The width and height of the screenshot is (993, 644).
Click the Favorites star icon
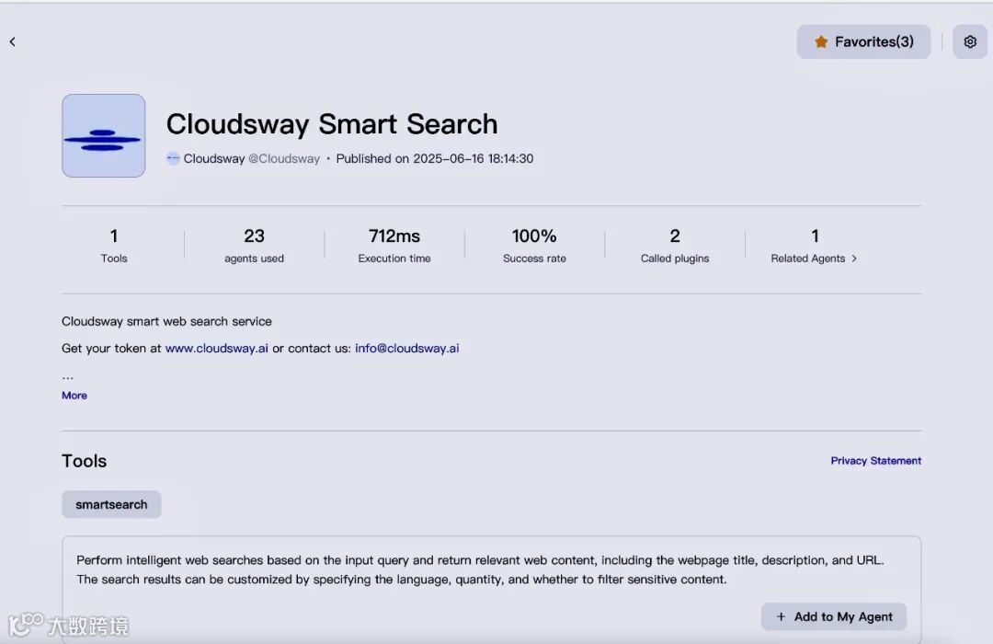coord(821,41)
